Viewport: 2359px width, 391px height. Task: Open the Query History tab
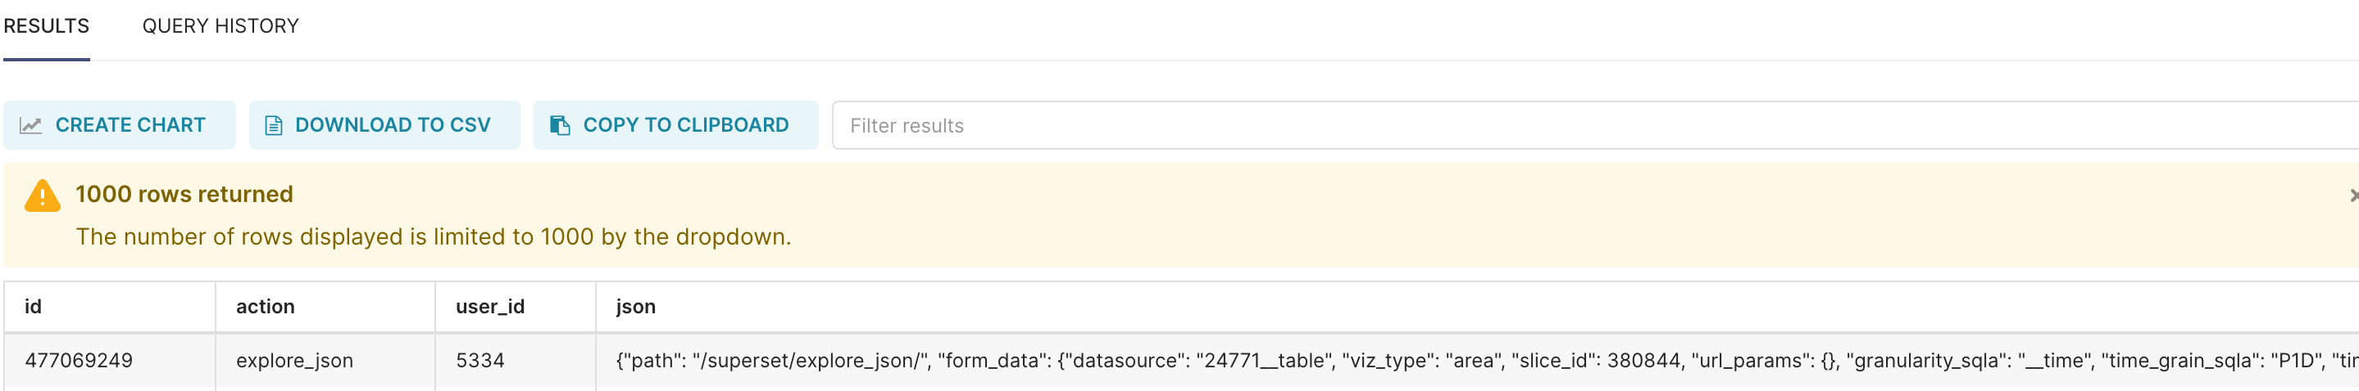tap(220, 26)
